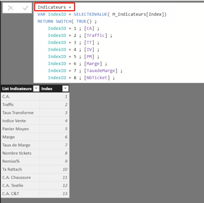Image resolution: width=204 pixels, height=203 pixels.
Task: Select the 'Remise%' cell
Action: click(x=20, y=161)
